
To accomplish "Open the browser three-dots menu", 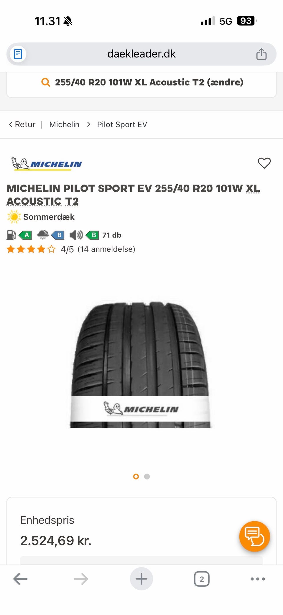I will [258, 579].
